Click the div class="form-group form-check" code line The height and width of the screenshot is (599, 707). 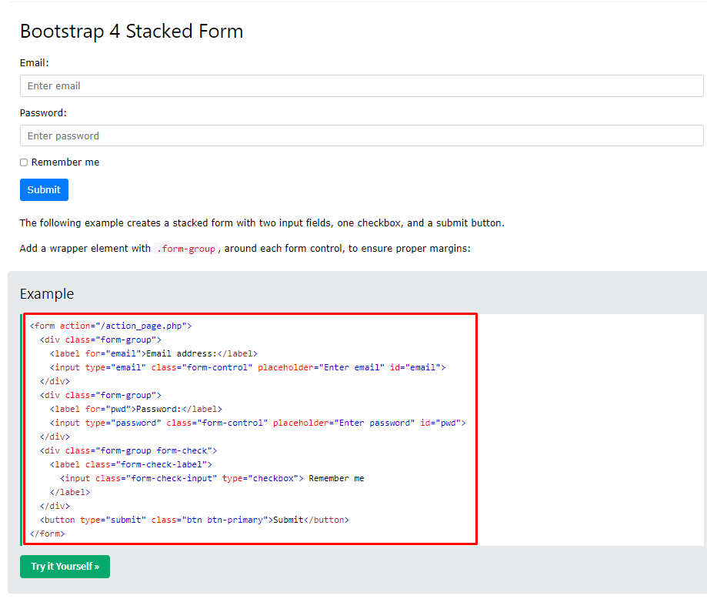(128, 450)
